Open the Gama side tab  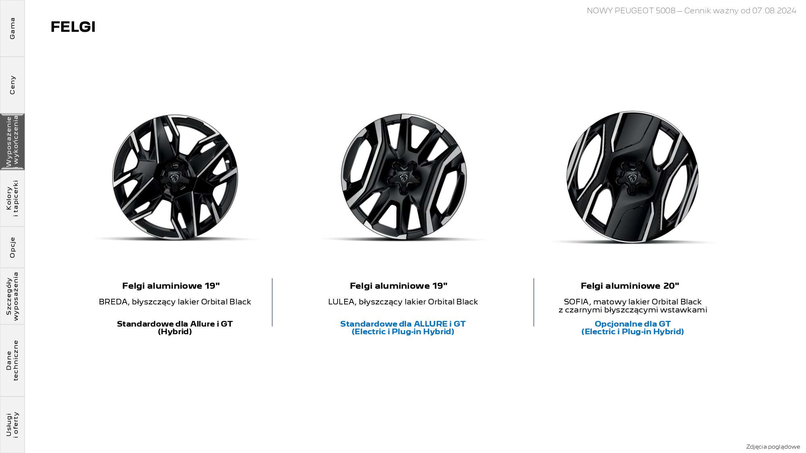(12, 28)
